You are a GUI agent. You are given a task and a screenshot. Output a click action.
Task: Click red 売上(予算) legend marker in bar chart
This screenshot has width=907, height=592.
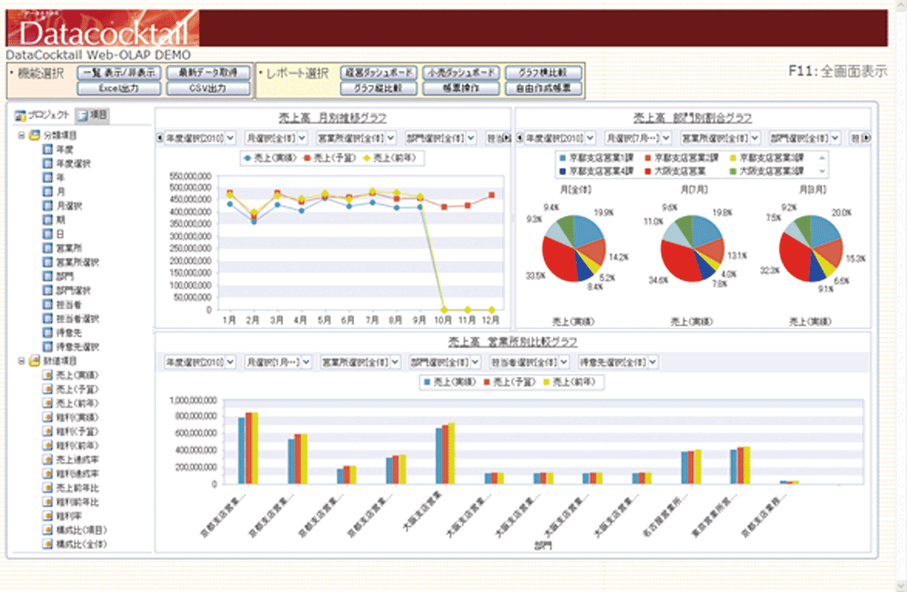pos(487,382)
